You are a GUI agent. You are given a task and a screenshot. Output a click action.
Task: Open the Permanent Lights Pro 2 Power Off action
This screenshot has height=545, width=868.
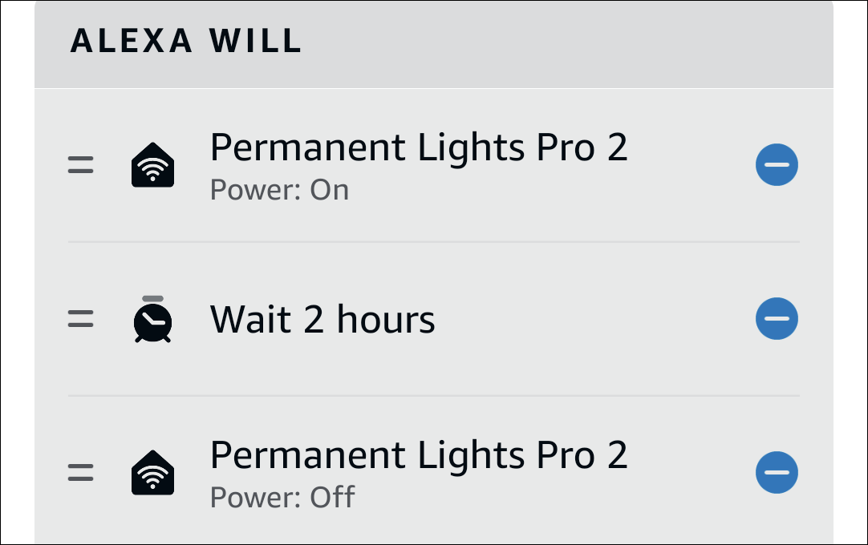tap(419, 454)
